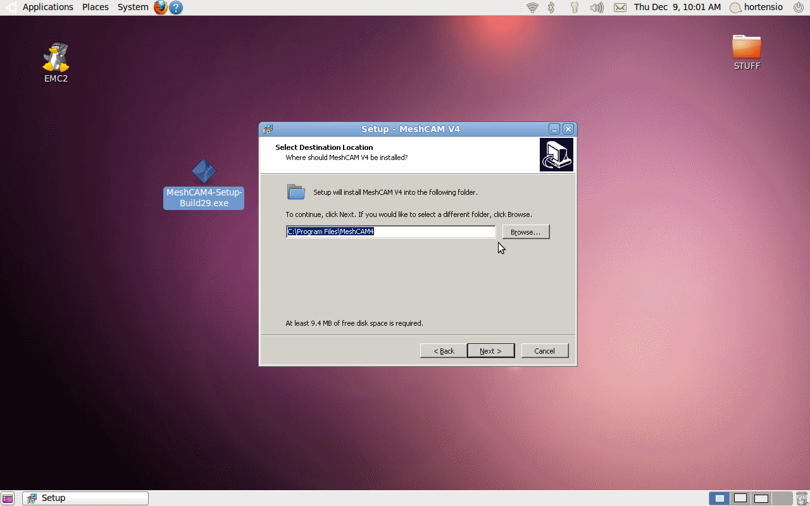Click Browse to choose another folder
Screen dimensions: 810x506
(526, 232)
